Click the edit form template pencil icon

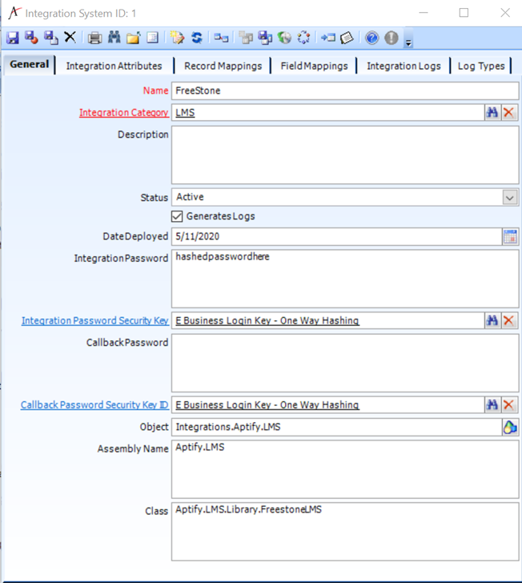[x=177, y=38]
